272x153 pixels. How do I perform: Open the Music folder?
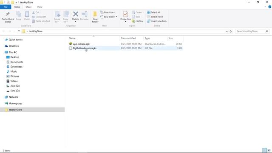14,71
